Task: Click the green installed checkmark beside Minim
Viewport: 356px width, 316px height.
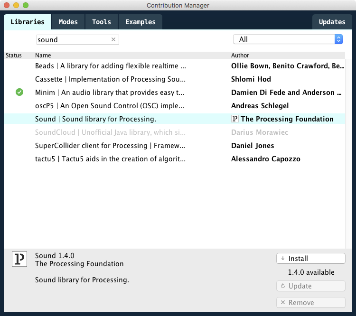Action: 19,93
